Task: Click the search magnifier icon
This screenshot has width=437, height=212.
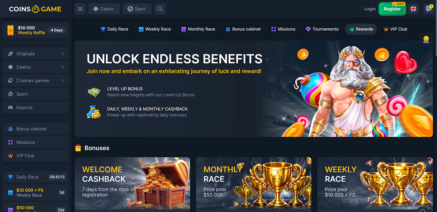Action: coord(160,9)
